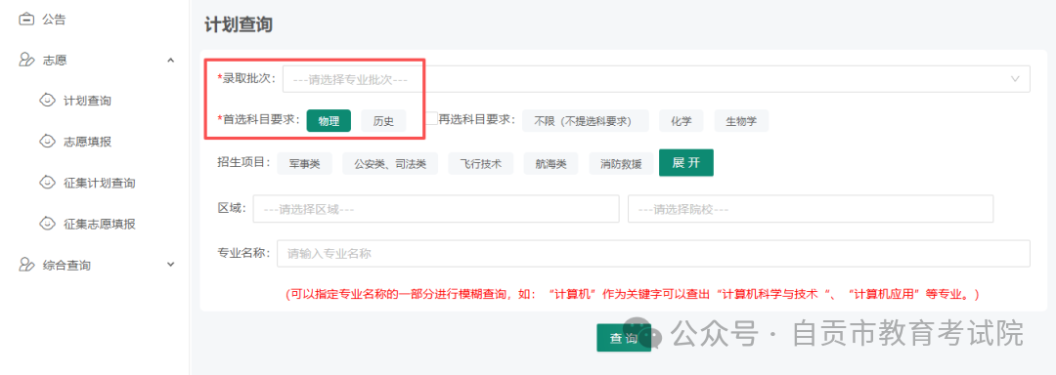
Task: Toggle the 生物学 subject option
Action: [741, 121]
